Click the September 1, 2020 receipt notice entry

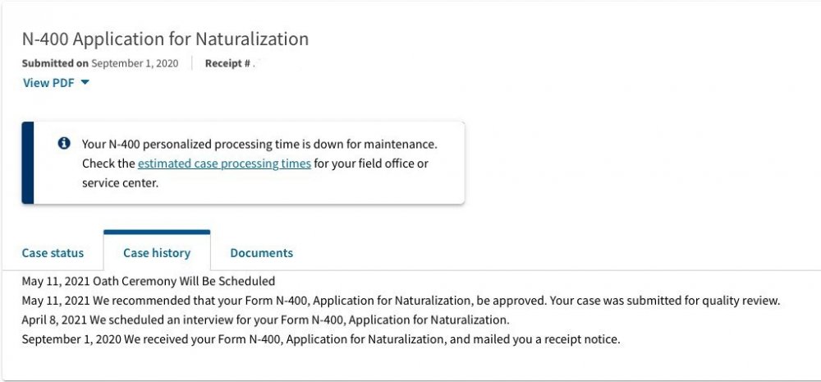click(x=321, y=339)
